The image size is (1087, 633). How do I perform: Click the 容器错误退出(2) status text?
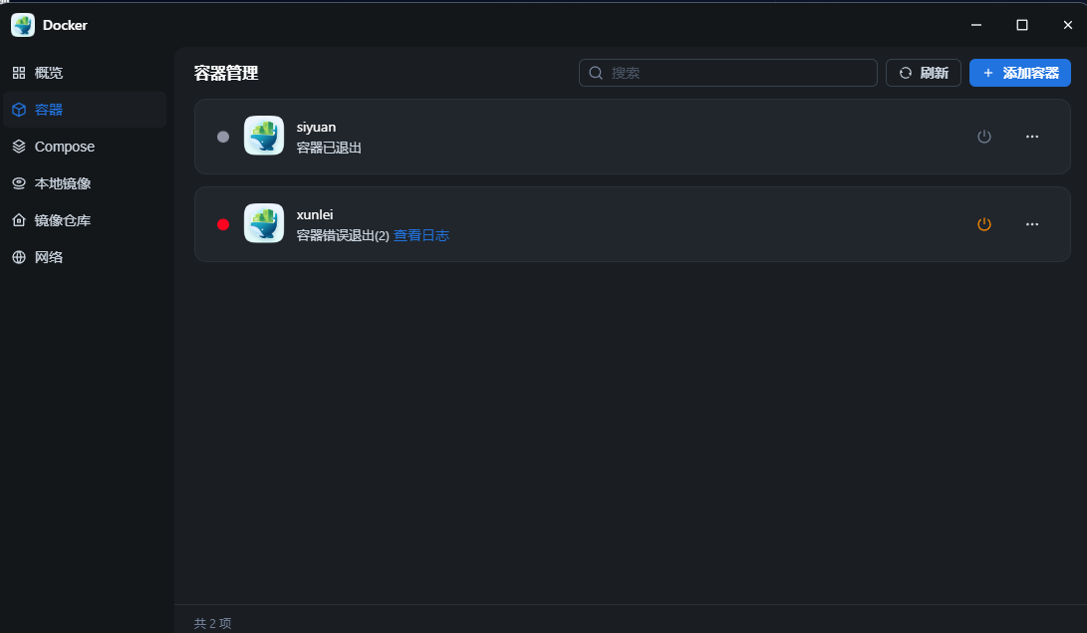tap(343, 235)
